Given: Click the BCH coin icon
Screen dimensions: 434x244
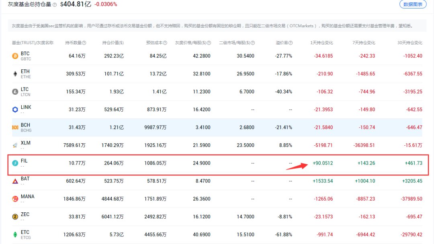Looking at the screenshot, I should [15, 127].
